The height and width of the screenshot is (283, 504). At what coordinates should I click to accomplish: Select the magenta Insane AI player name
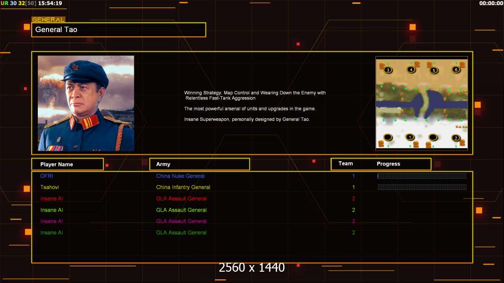52,221
